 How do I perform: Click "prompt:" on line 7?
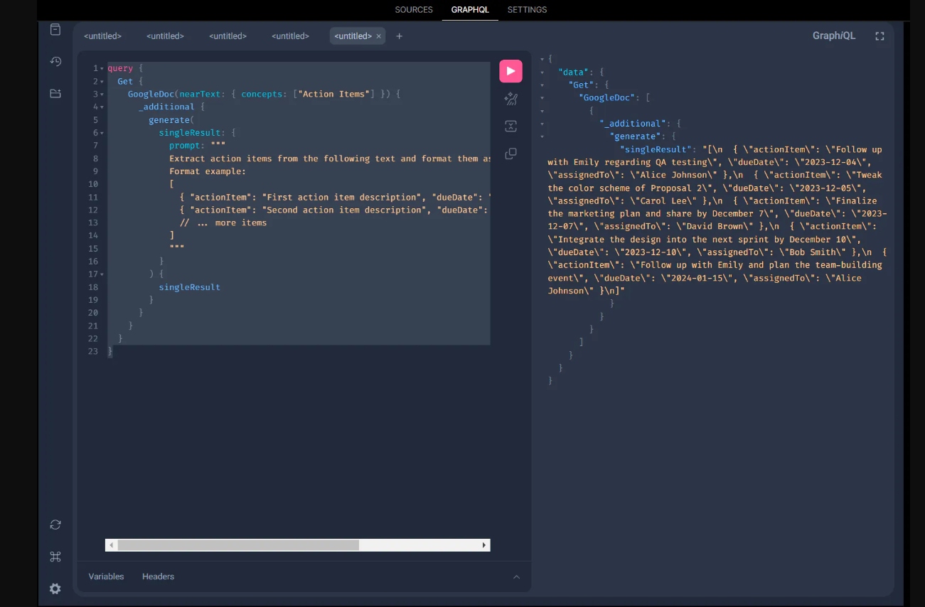pos(187,146)
